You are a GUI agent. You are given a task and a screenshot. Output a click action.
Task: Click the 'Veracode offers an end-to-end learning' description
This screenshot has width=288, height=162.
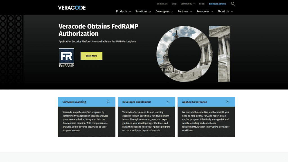[146, 121]
